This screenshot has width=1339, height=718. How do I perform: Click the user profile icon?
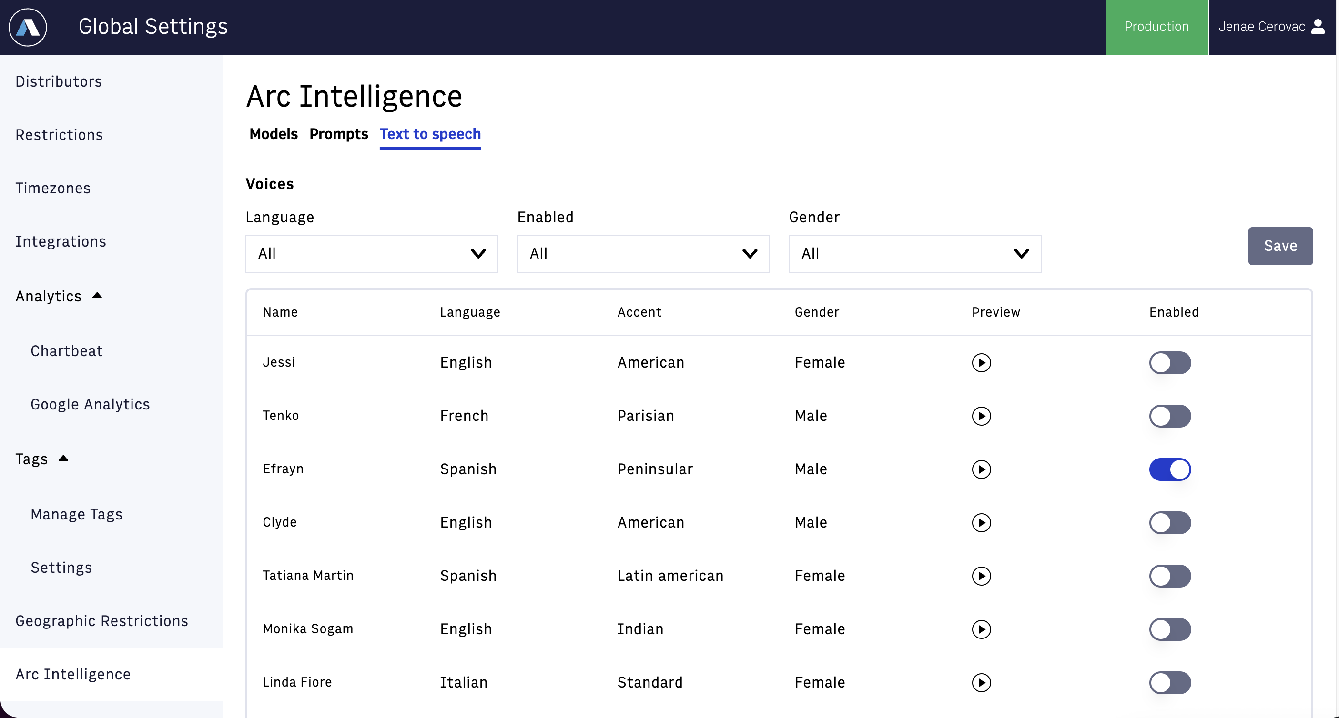click(x=1318, y=27)
